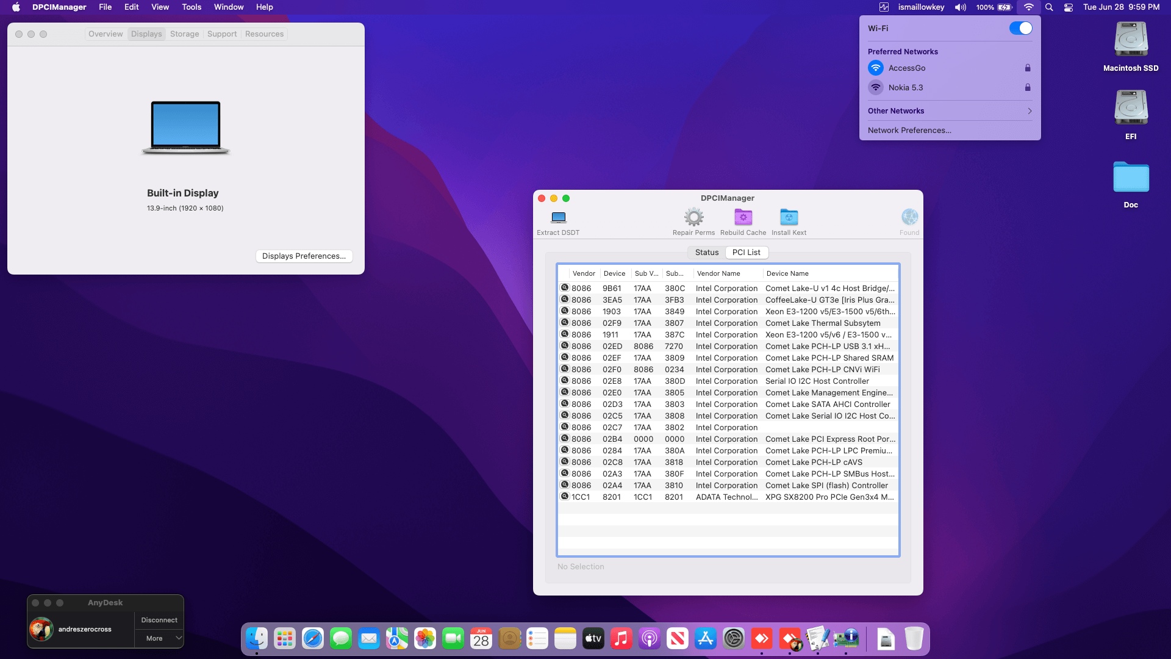Viewport: 1171px width, 659px height.
Task: Open the More dropdown in AnyDesk
Action: (160, 638)
